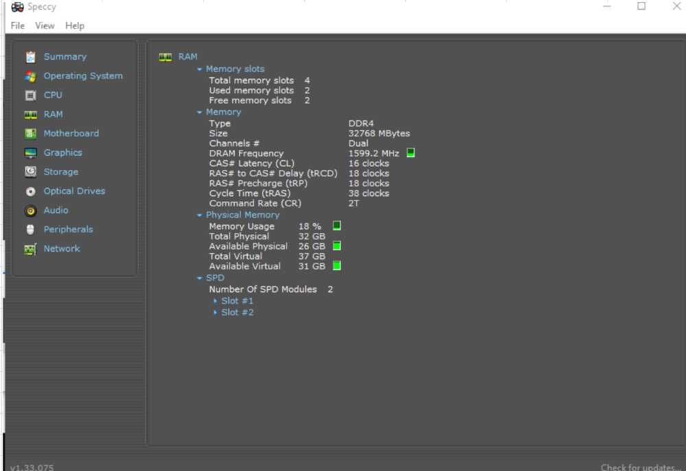Click the Peripherals mouse icon

tap(30, 230)
